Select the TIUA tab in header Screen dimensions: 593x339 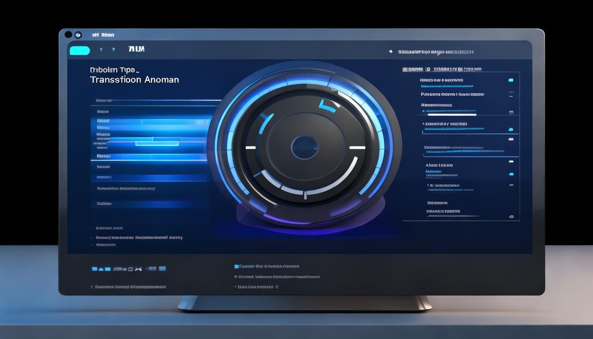tap(136, 49)
